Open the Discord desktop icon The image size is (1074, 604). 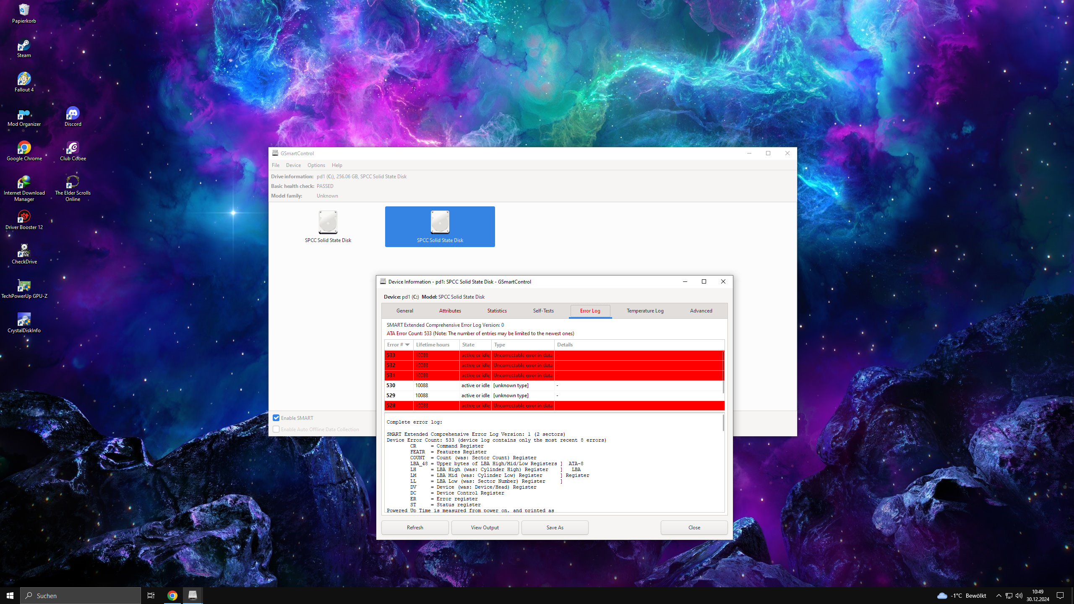73,114
